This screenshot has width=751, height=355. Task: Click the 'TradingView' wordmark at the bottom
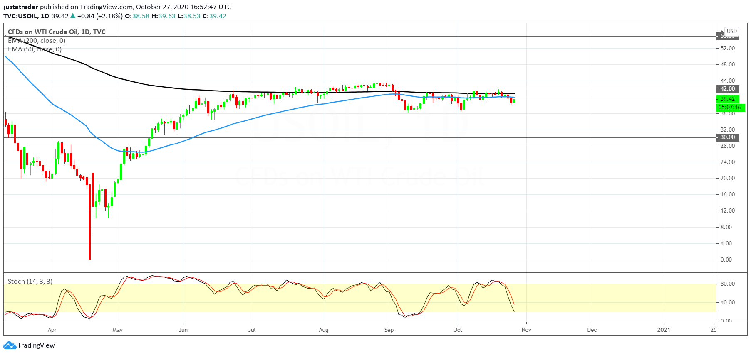[x=36, y=345]
